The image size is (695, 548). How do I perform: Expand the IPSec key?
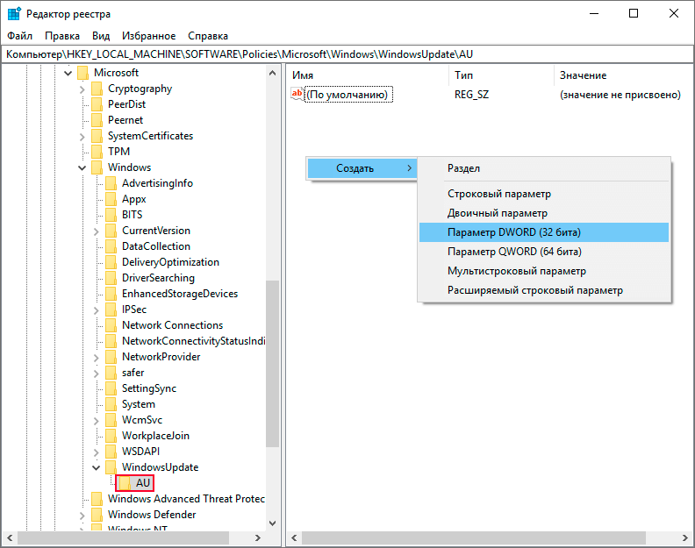(97, 310)
